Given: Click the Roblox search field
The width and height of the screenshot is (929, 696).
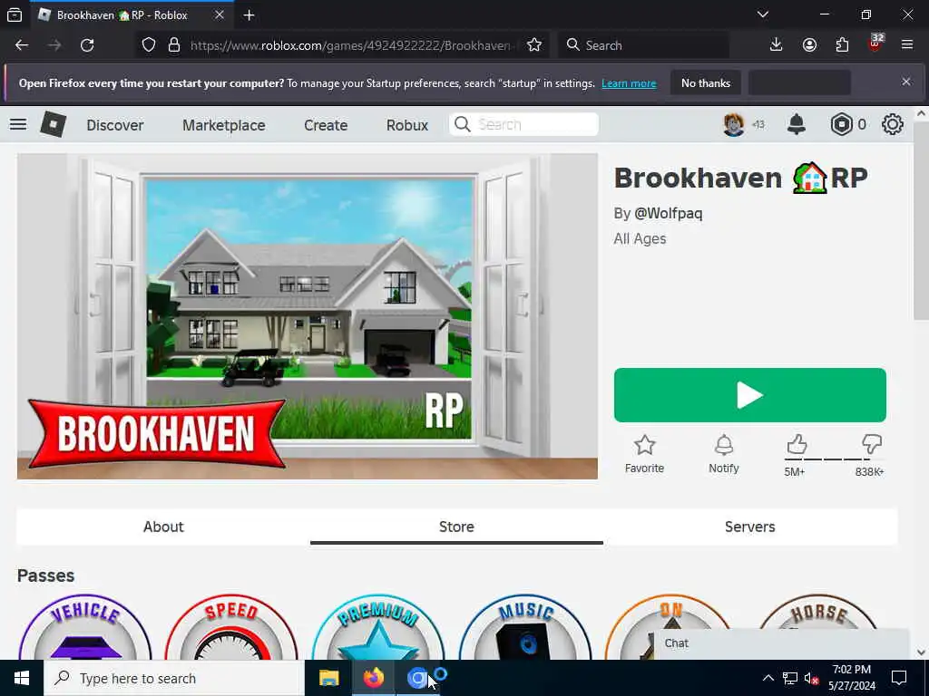Looking at the screenshot, I should click(x=524, y=124).
